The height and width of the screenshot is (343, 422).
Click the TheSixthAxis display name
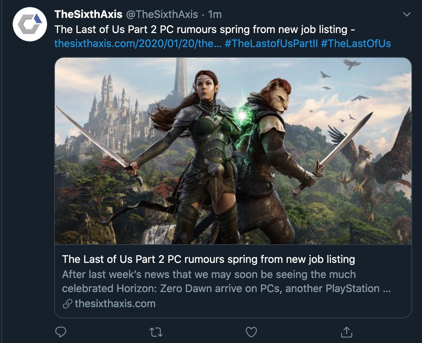[88, 14]
